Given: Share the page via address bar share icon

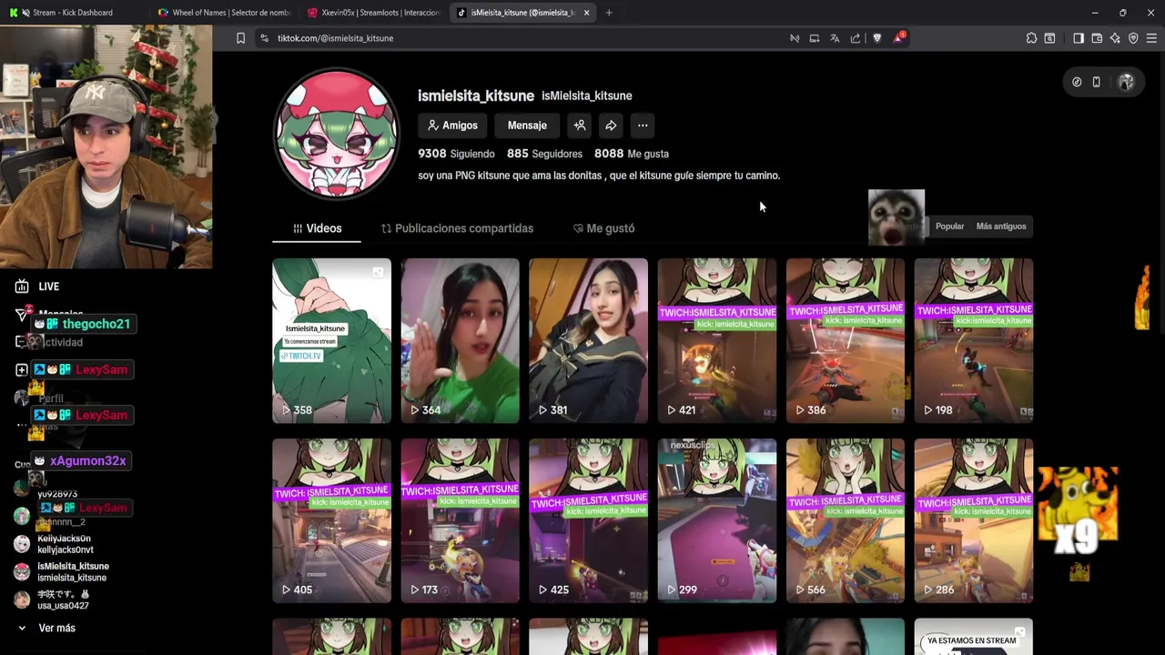Looking at the screenshot, I should tap(856, 38).
